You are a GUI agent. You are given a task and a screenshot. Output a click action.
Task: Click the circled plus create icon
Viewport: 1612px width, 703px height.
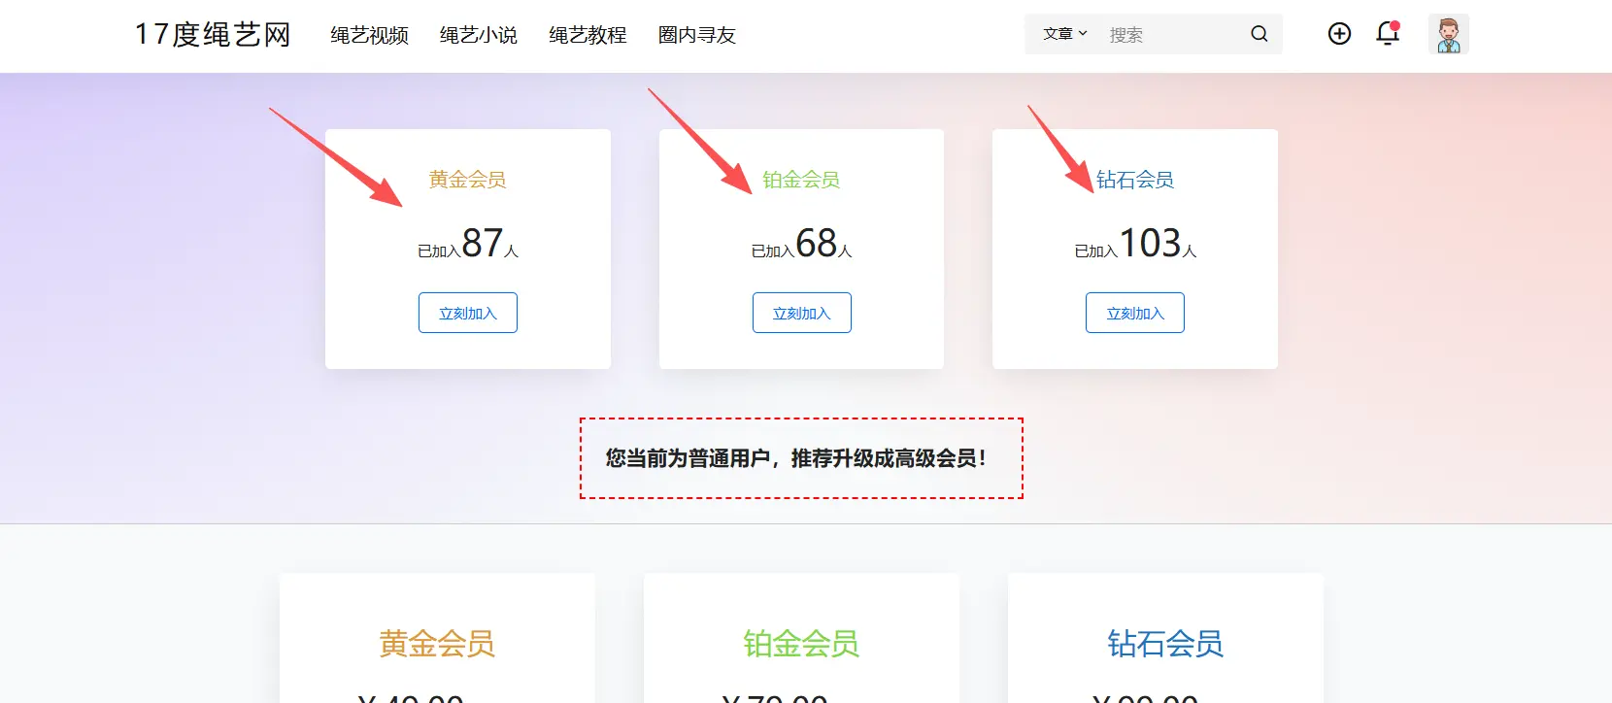1339,34
